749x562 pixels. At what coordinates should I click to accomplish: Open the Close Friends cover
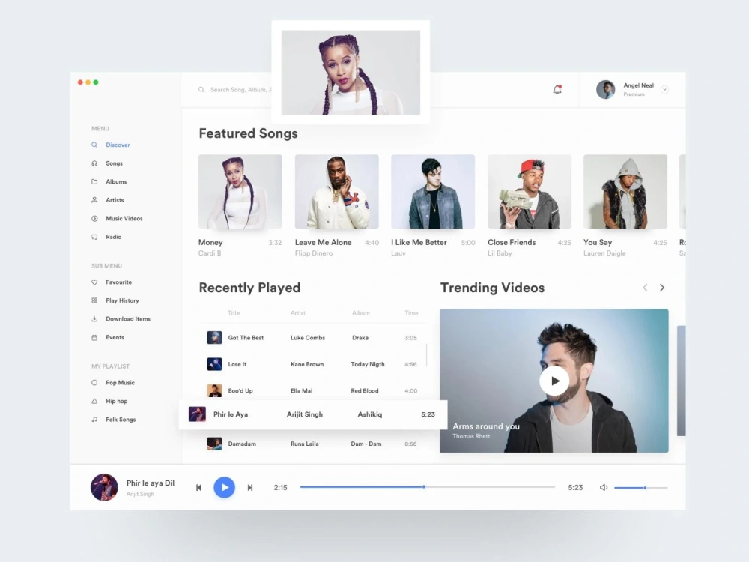pos(530,191)
